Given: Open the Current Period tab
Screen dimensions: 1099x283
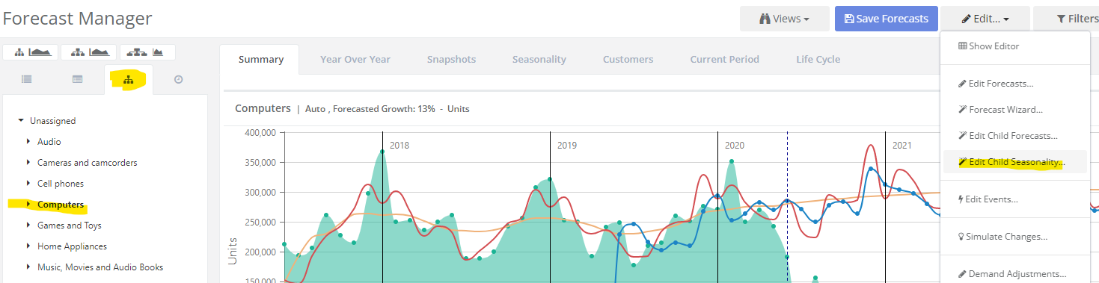Looking at the screenshot, I should pos(724,59).
